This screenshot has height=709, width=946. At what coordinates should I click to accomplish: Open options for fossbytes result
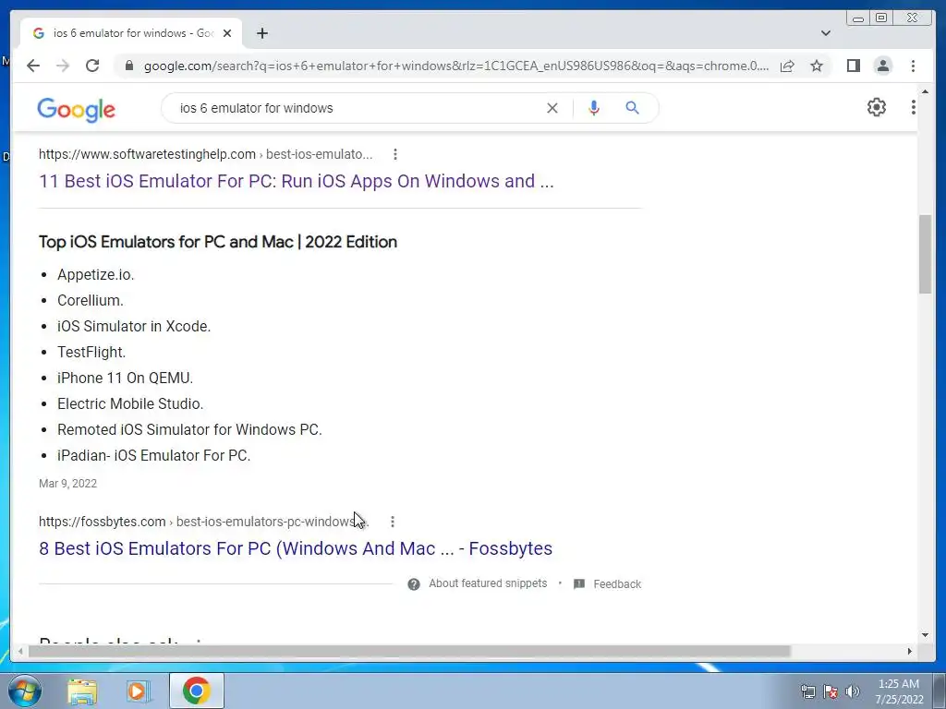(392, 522)
